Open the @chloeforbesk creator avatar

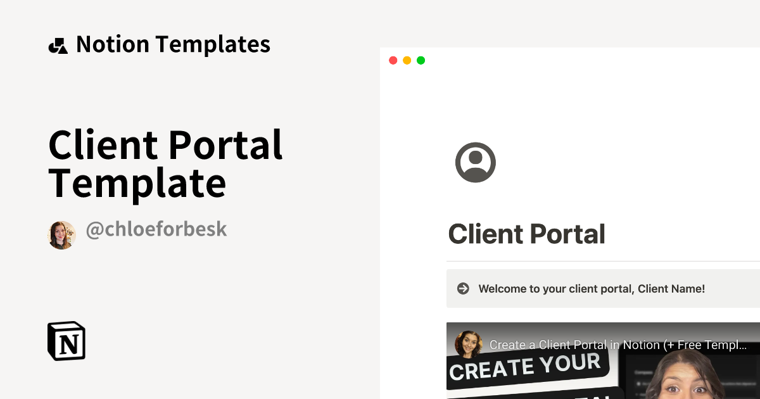(x=62, y=235)
